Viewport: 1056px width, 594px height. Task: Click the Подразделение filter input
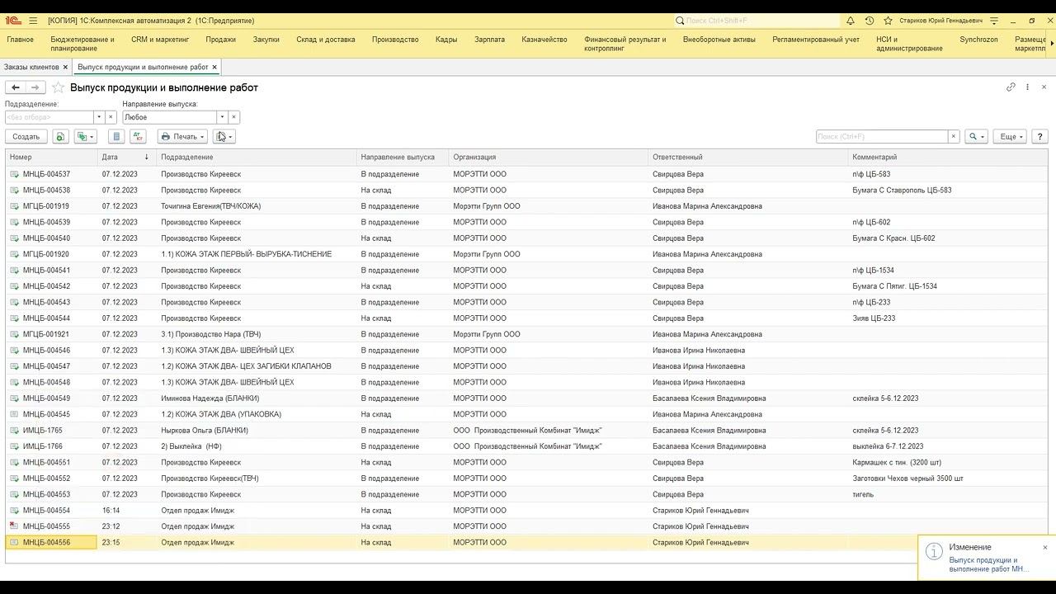(x=49, y=117)
